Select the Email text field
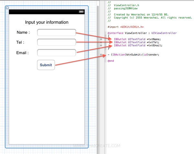Screen dimensions: 194x154 click(x=57, y=53)
